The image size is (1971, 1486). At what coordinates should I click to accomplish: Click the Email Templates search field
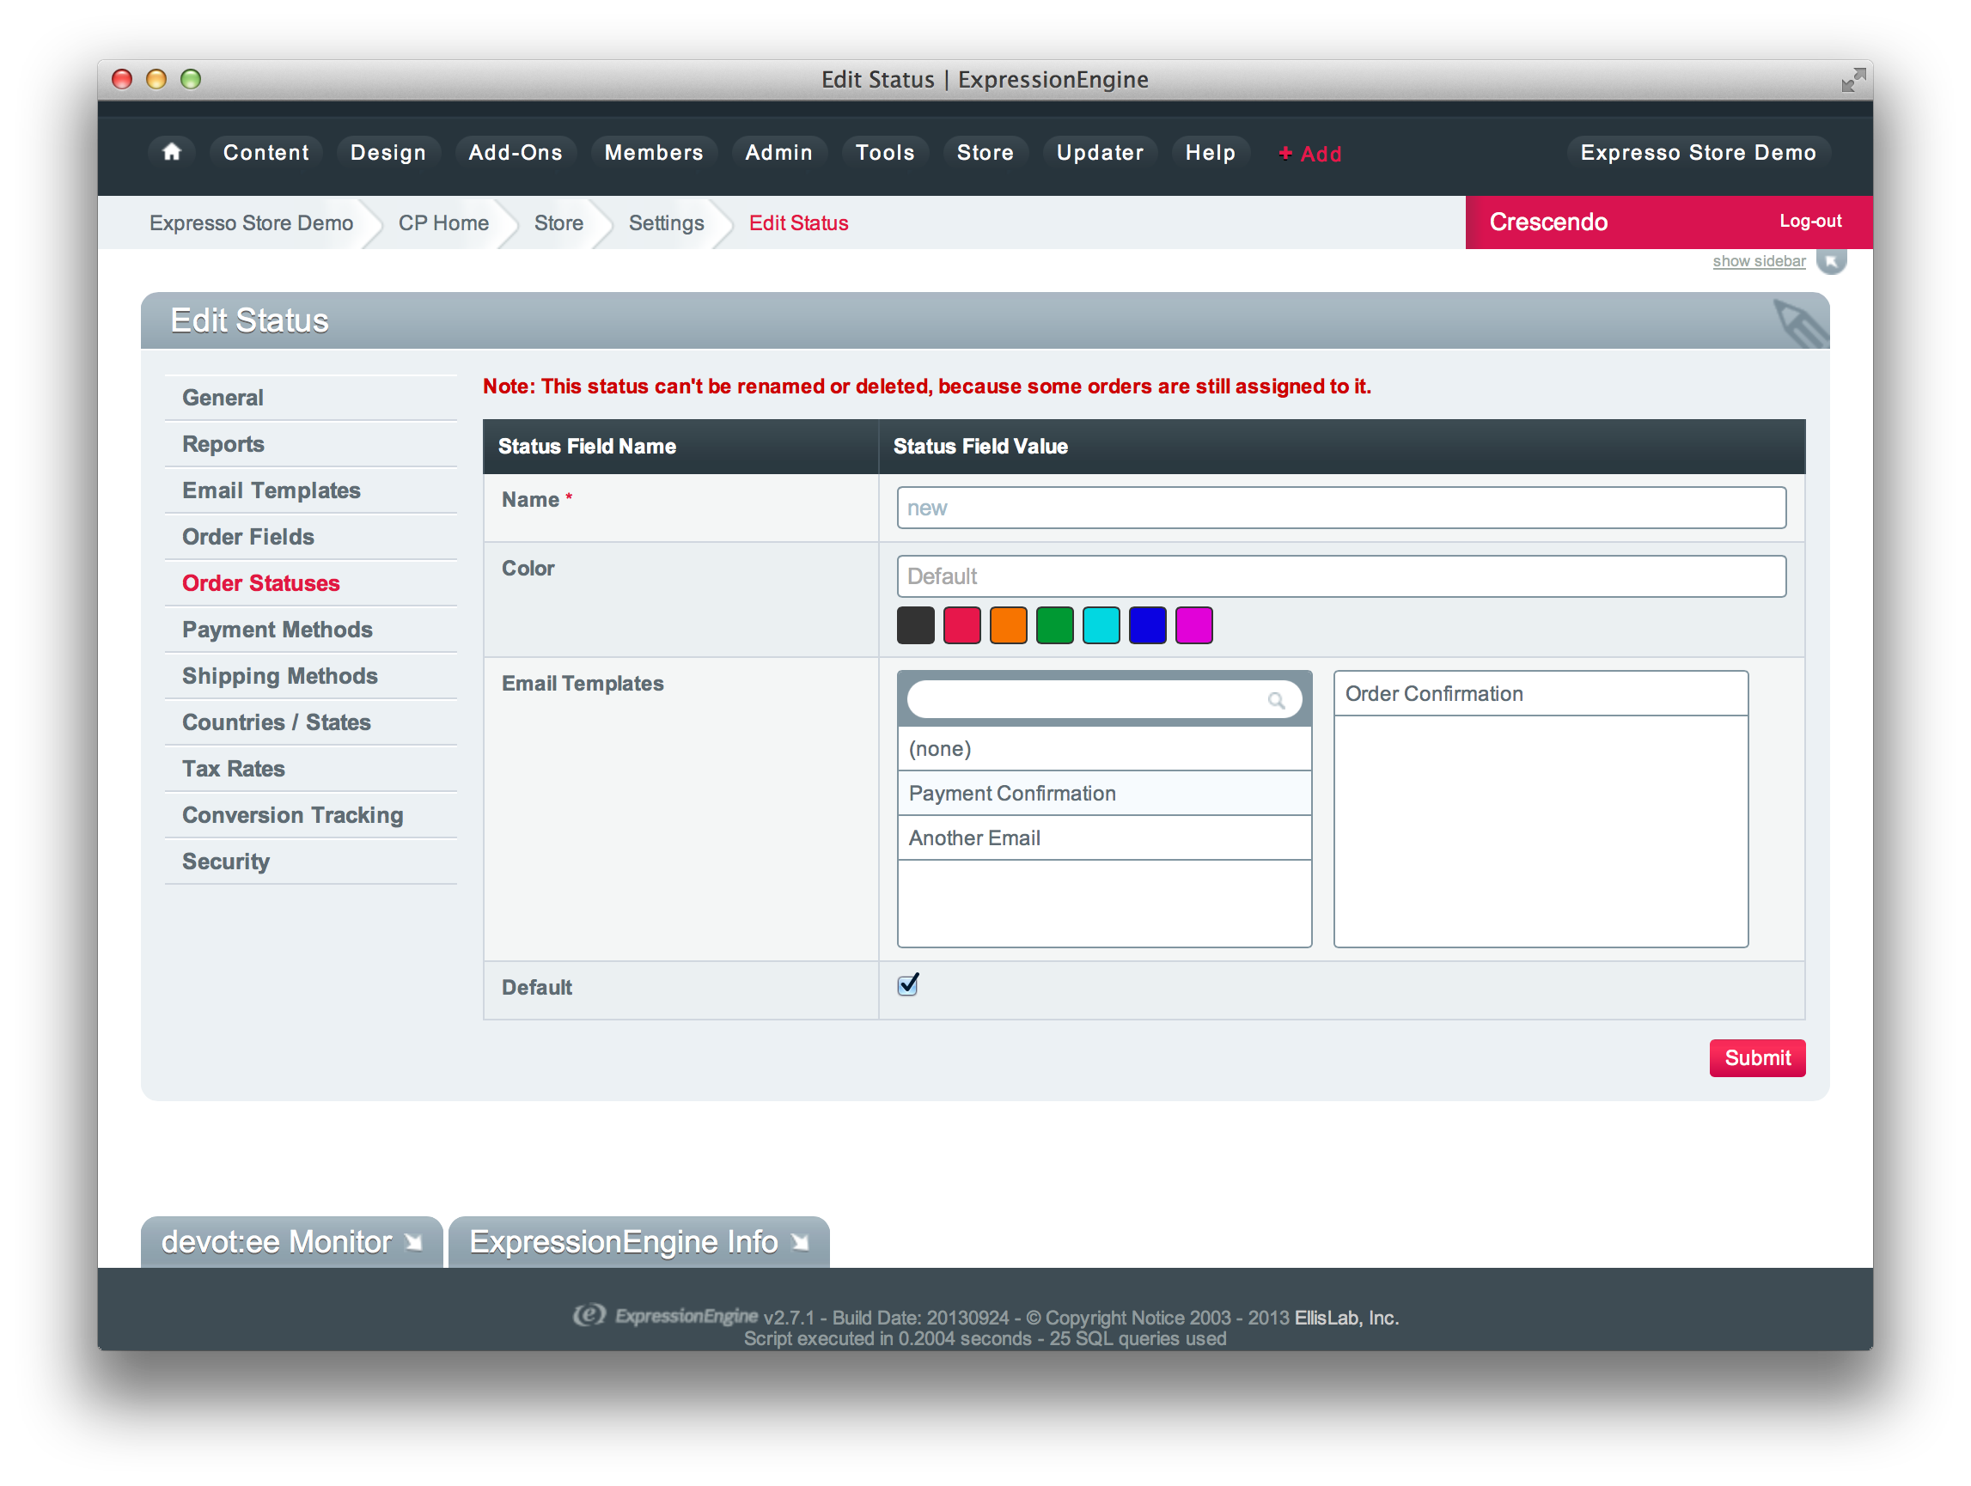click(x=1103, y=700)
